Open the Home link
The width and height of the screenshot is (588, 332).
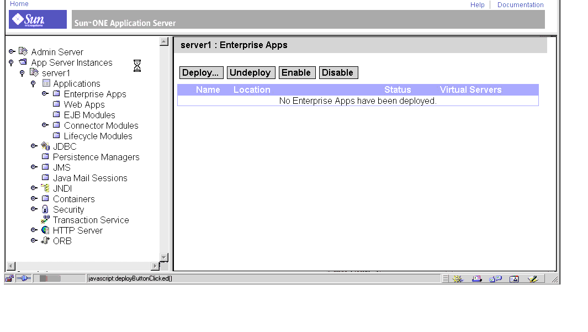pyautogui.click(x=19, y=4)
